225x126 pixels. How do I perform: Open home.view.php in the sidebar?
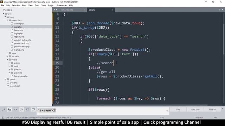click(x=21, y=76)
